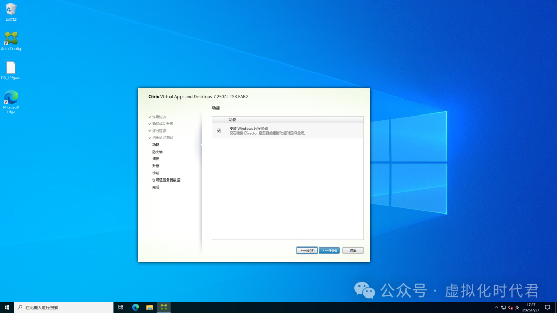Viewport: 557px width, 313px height.
Task: Select the 许可证服务器数据 step in sidebar
Action: 166,180
